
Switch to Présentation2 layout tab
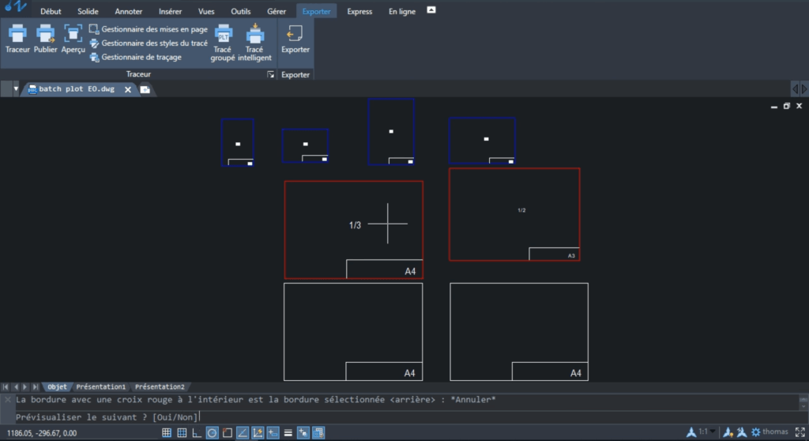[x=160, y=386]
